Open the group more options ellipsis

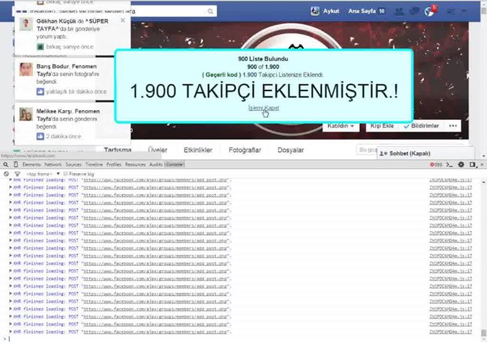tap(453, 126)
